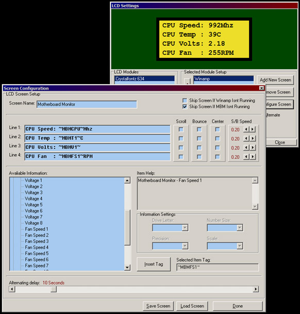Select Voltage 2 in Available Information
300x314 pixels.
tap(34, 187)
